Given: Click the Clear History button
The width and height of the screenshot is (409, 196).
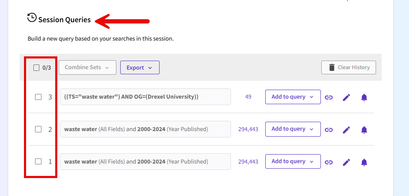Looking at the screenshot, I should pyautogui.click(x=349, y=67).
